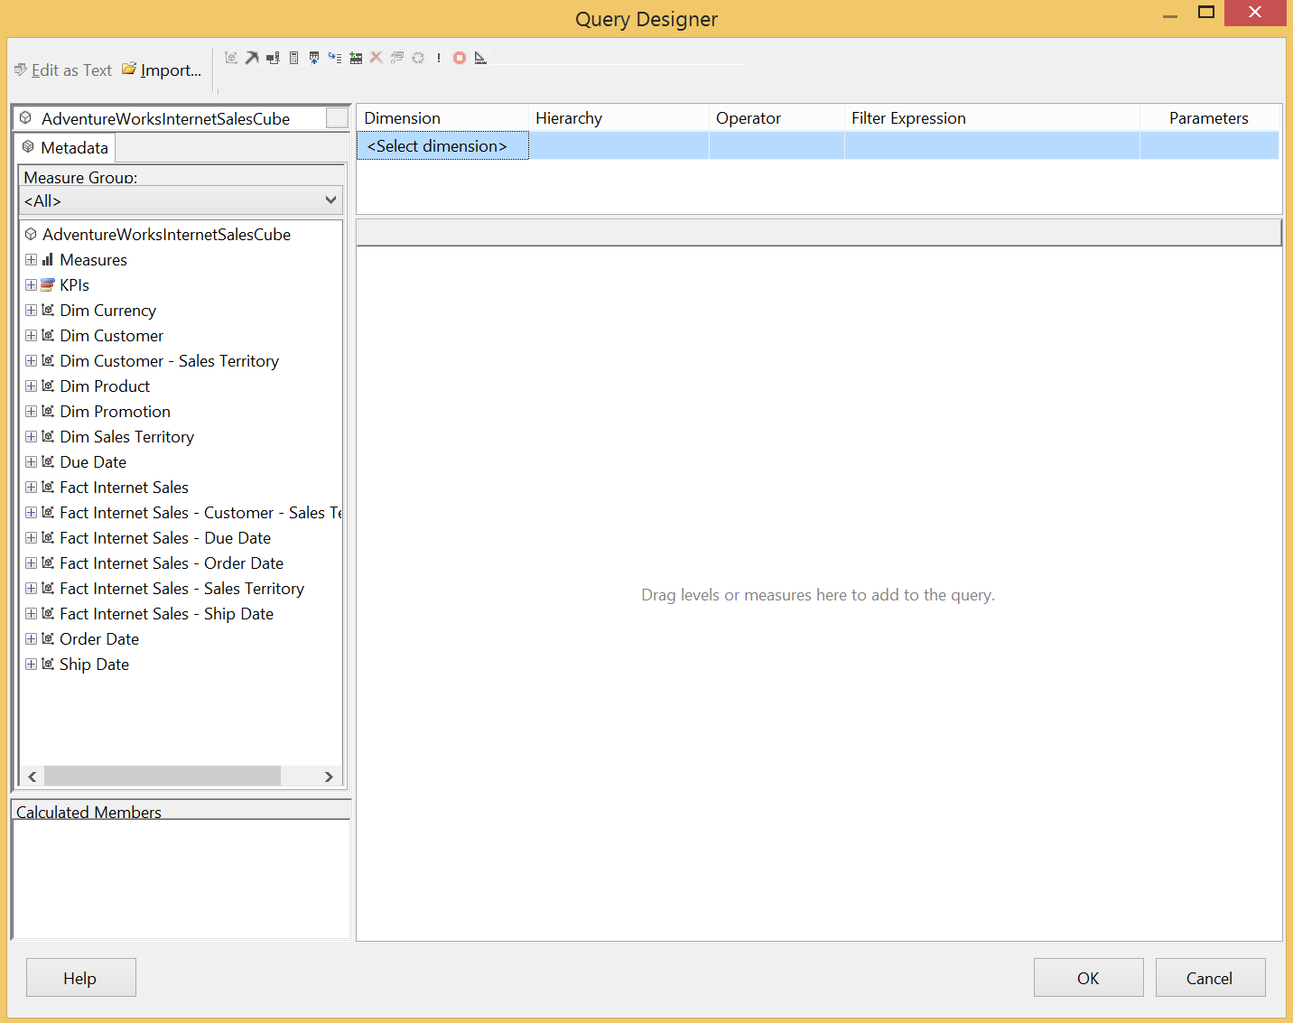Image resolution: width=1293 pixels, height=1023 pixels.
Task: Execute the query with the exclamation icon
Action: 439,58
